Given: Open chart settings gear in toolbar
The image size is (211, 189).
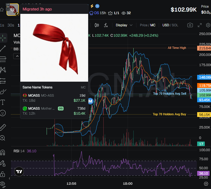Looking at the screenshot, I should 208,25.
